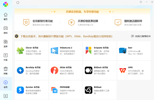Image resolution: width=154 pixels, height=100 pixels.
Task: Click the BitDesk black icon
Action: coord(89,90)
